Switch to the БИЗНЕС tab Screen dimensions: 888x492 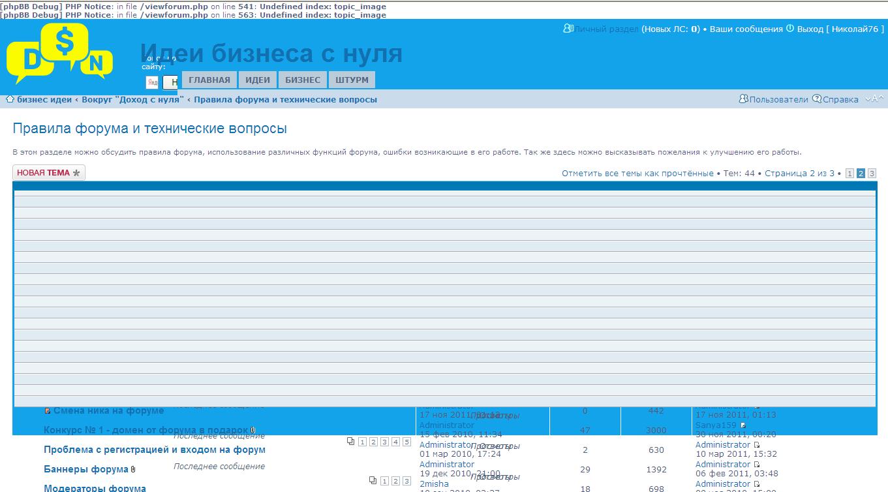302,79
